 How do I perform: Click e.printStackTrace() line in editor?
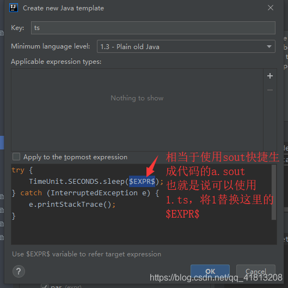72,204
